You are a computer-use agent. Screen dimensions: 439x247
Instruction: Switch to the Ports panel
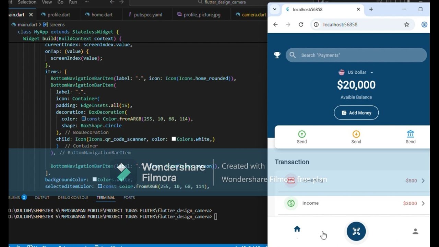[129, 198]
